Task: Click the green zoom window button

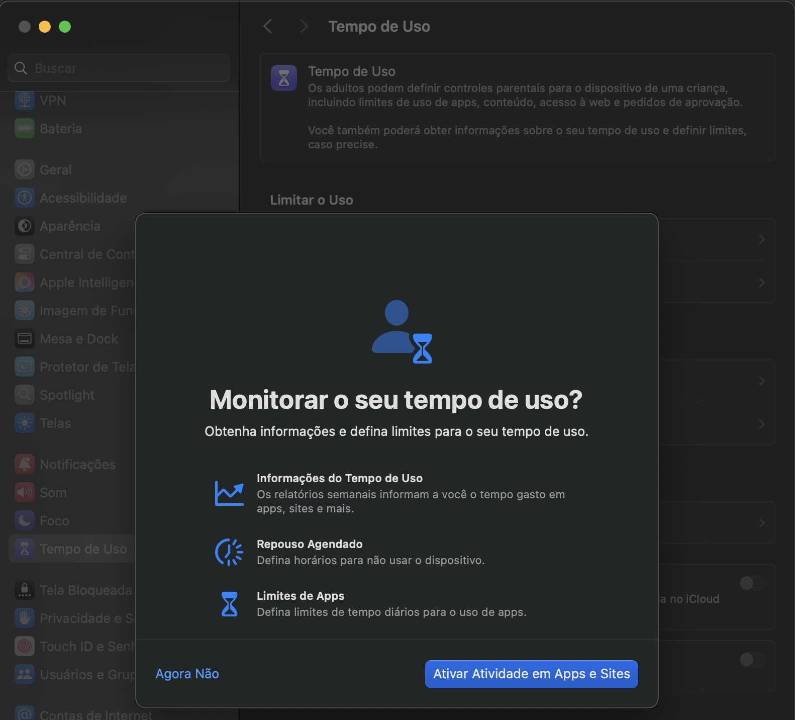Action: (65, 27)
